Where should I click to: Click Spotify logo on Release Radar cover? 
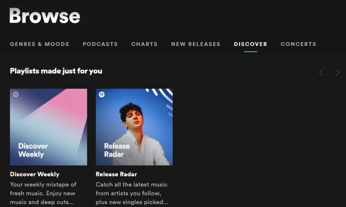coord(102,94)
